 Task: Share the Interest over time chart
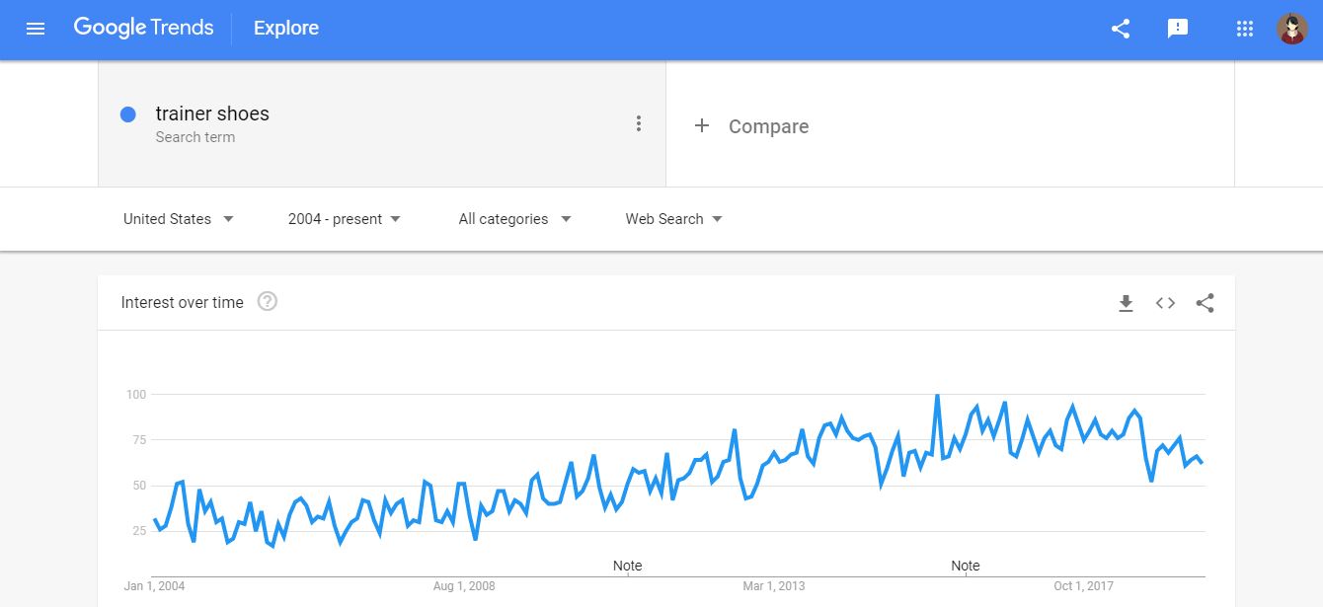1205,303
